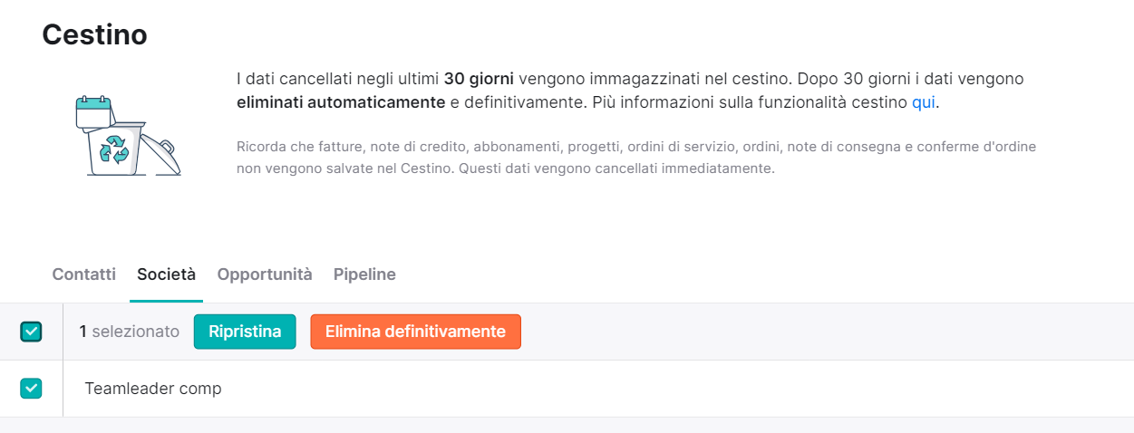This screenshot has width=1134, height=433.
Task: Click the Cestino page heading
Action: [x=95, y=34]
